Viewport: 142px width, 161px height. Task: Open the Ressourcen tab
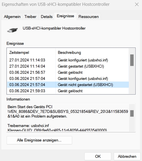(x=88, y=17)
